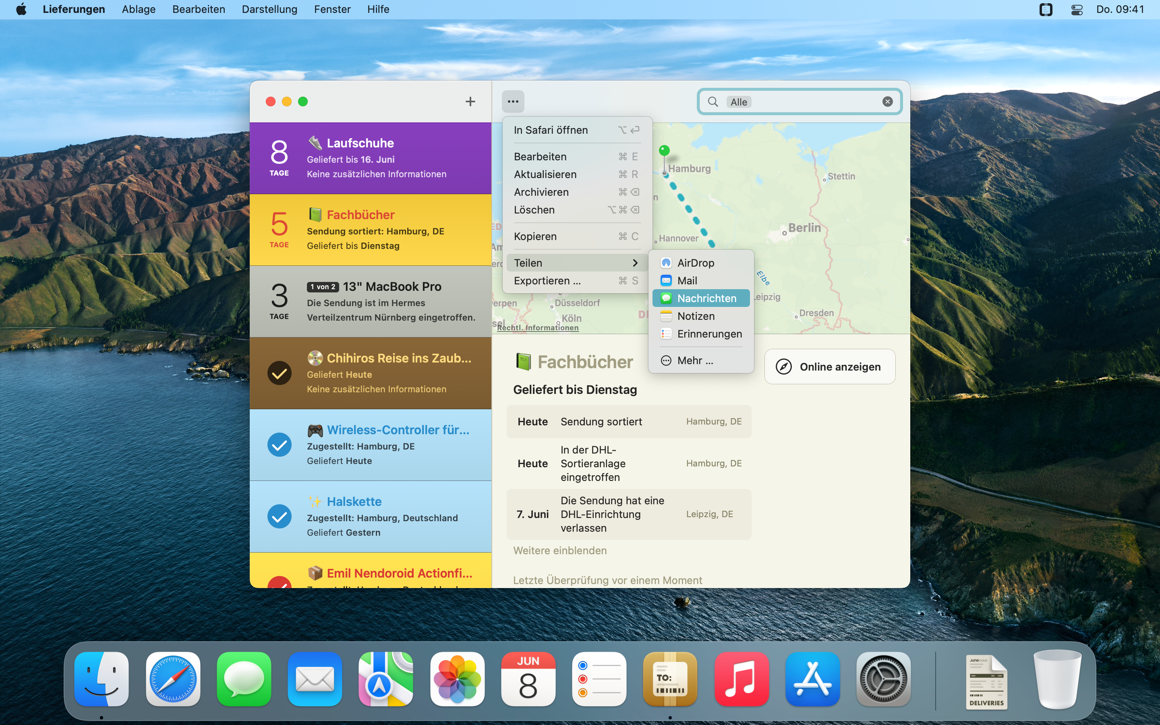Open Mail app in the Dock
This screenshot has width=1160, height=725.
click(x=315, y=679)
